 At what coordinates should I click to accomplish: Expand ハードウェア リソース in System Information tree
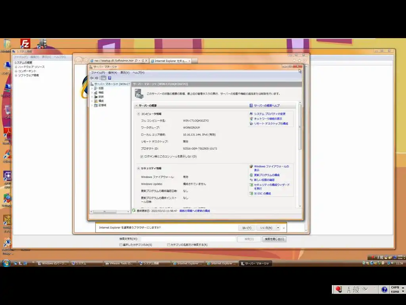tap(16, 67)
